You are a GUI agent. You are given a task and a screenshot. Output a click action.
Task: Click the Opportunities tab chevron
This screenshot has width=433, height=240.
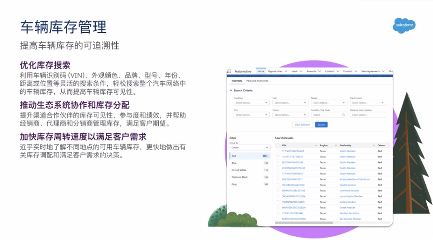pos(286,72)
